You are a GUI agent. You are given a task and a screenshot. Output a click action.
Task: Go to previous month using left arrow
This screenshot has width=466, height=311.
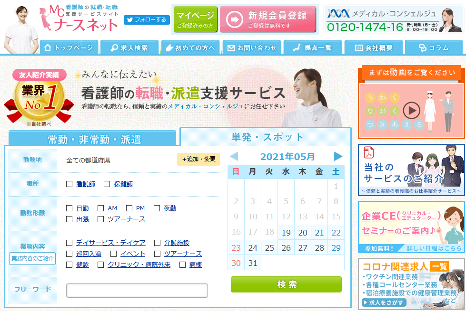click(x=234, y=156)
